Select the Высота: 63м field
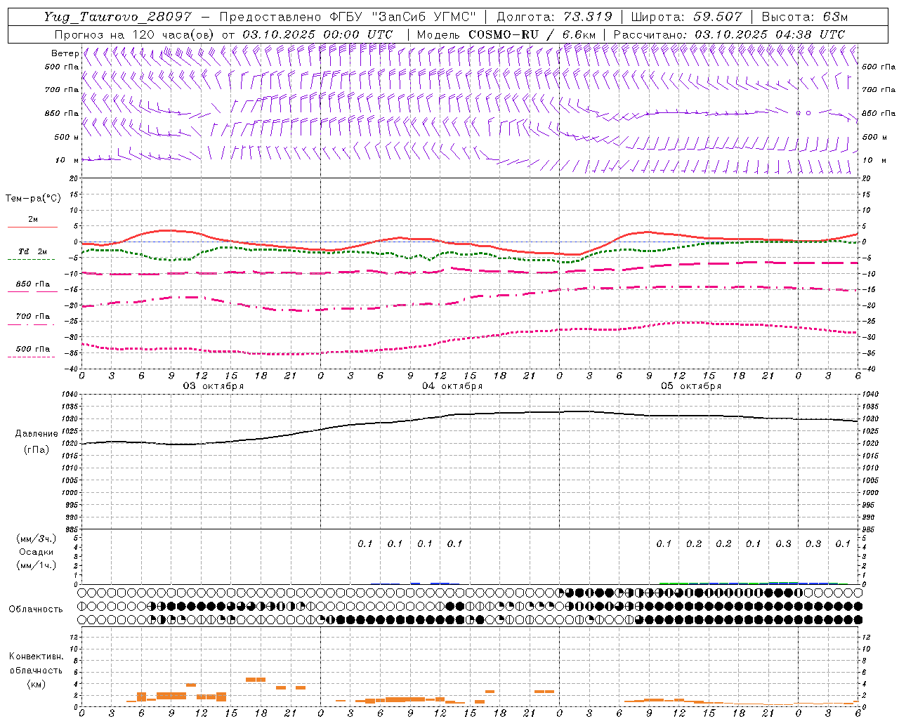The image size is (899, 719). click(x=804, y=17)
